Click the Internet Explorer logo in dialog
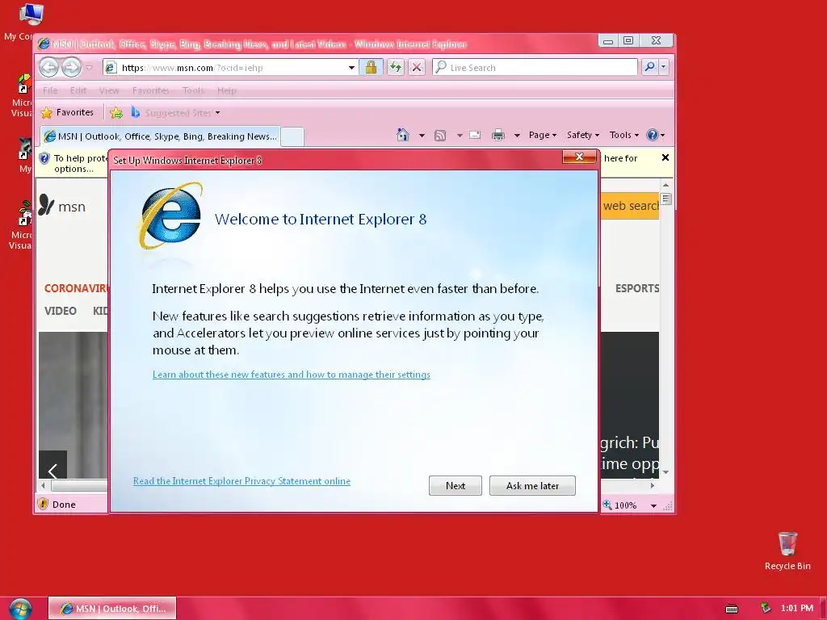The width and height of the screenshot is (827, 620). click(170, 215)
